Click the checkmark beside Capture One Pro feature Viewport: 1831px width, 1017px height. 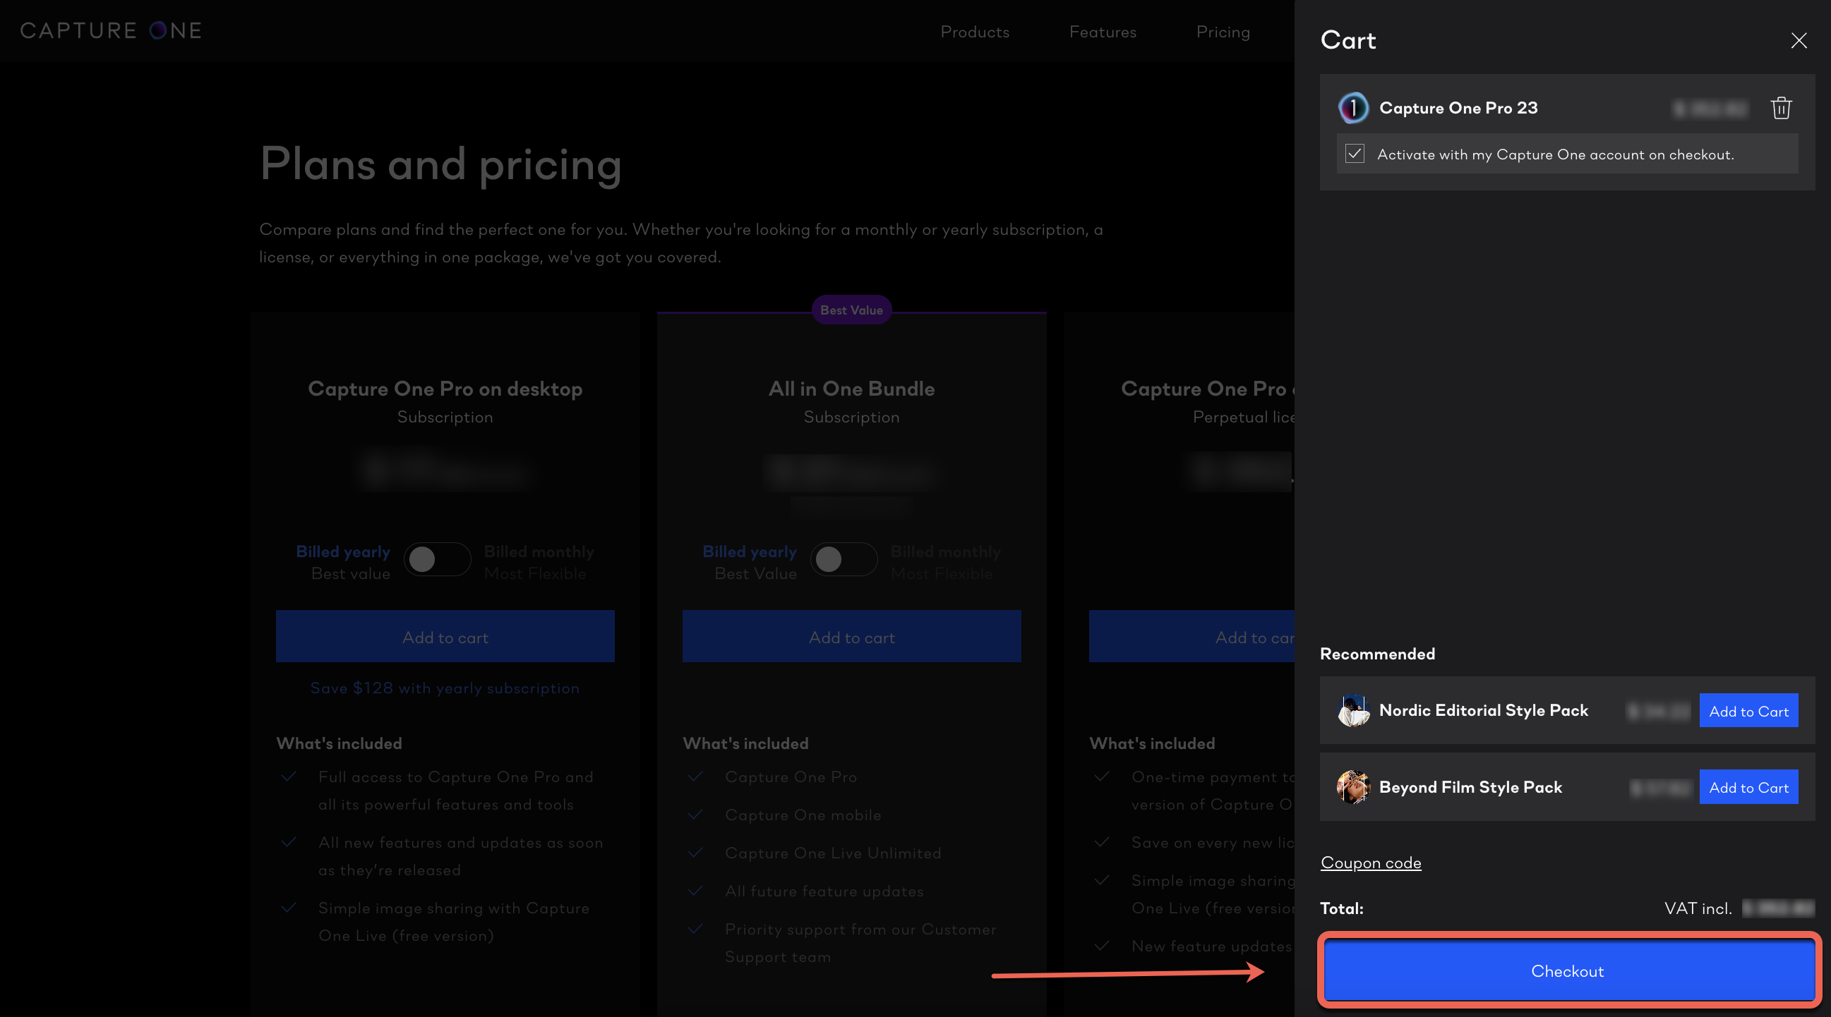click(x=695, y=777)
